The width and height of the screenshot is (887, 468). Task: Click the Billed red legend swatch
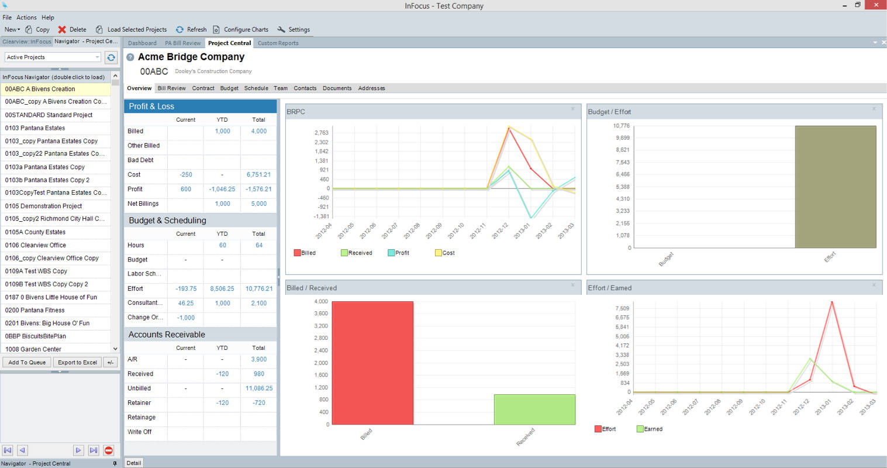point(297,253)
